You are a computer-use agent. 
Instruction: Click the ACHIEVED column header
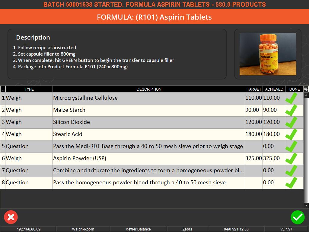274,89
